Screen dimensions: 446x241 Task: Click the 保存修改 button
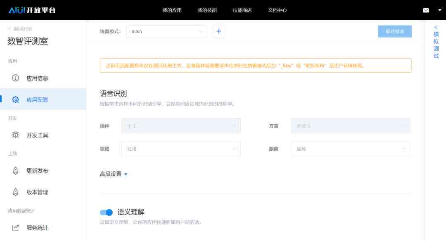[x=395, y=31]
